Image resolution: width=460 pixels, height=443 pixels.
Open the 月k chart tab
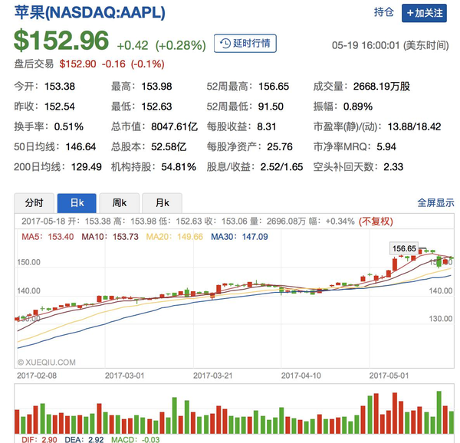[162, 202]
